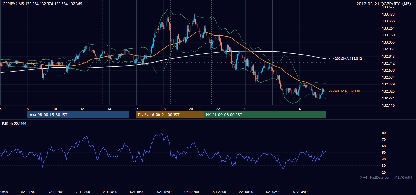Click the chart title '2012-03-21 のGBP/JPY (M5)'
This screenshot has height=195, width=416.
[384, 4]
